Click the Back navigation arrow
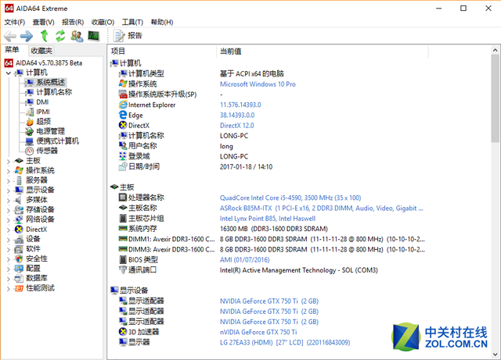 pos(10,36)
